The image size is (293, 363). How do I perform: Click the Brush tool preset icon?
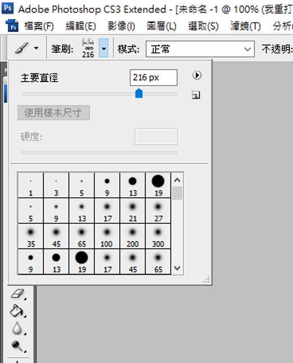pos(22,48)
